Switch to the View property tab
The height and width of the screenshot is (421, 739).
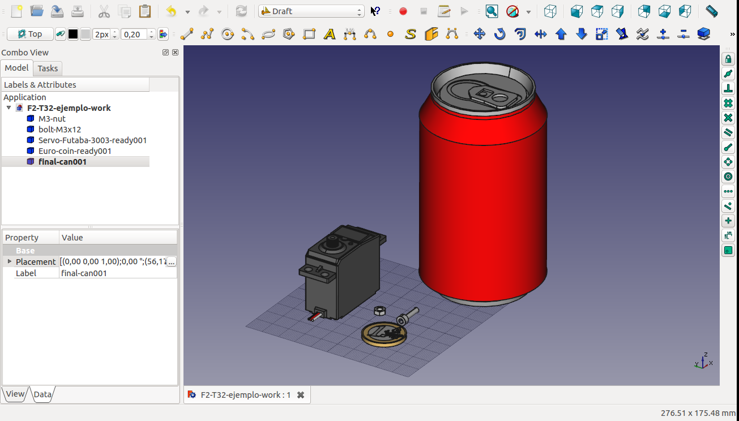(x=15, y=394)
